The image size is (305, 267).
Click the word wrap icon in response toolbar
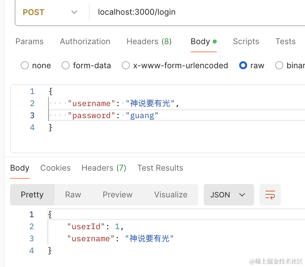click(270, 195)
